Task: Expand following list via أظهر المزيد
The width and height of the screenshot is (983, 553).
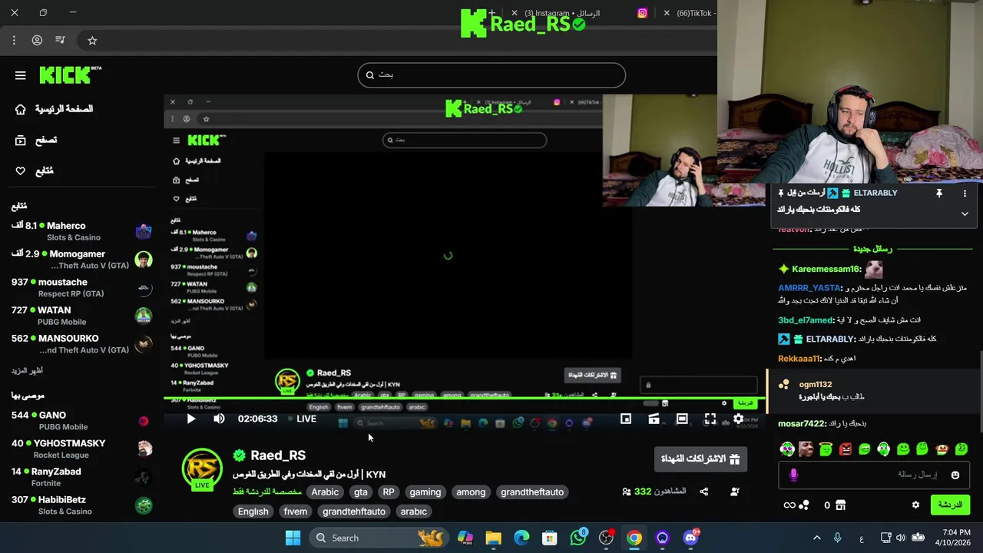Action: pyautogui.click(x=27, y=370)
